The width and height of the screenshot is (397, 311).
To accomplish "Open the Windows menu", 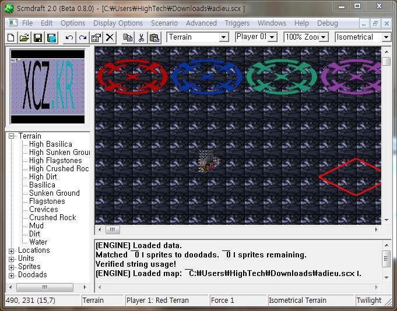I will pos(272,23).
